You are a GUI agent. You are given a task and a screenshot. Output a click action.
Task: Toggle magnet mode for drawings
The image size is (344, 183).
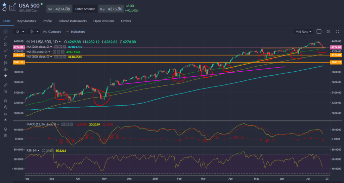tap(5, 101)
